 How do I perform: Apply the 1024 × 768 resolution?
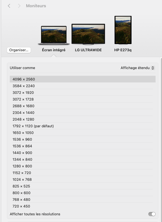pyautogui.click(x=83, y=179)
